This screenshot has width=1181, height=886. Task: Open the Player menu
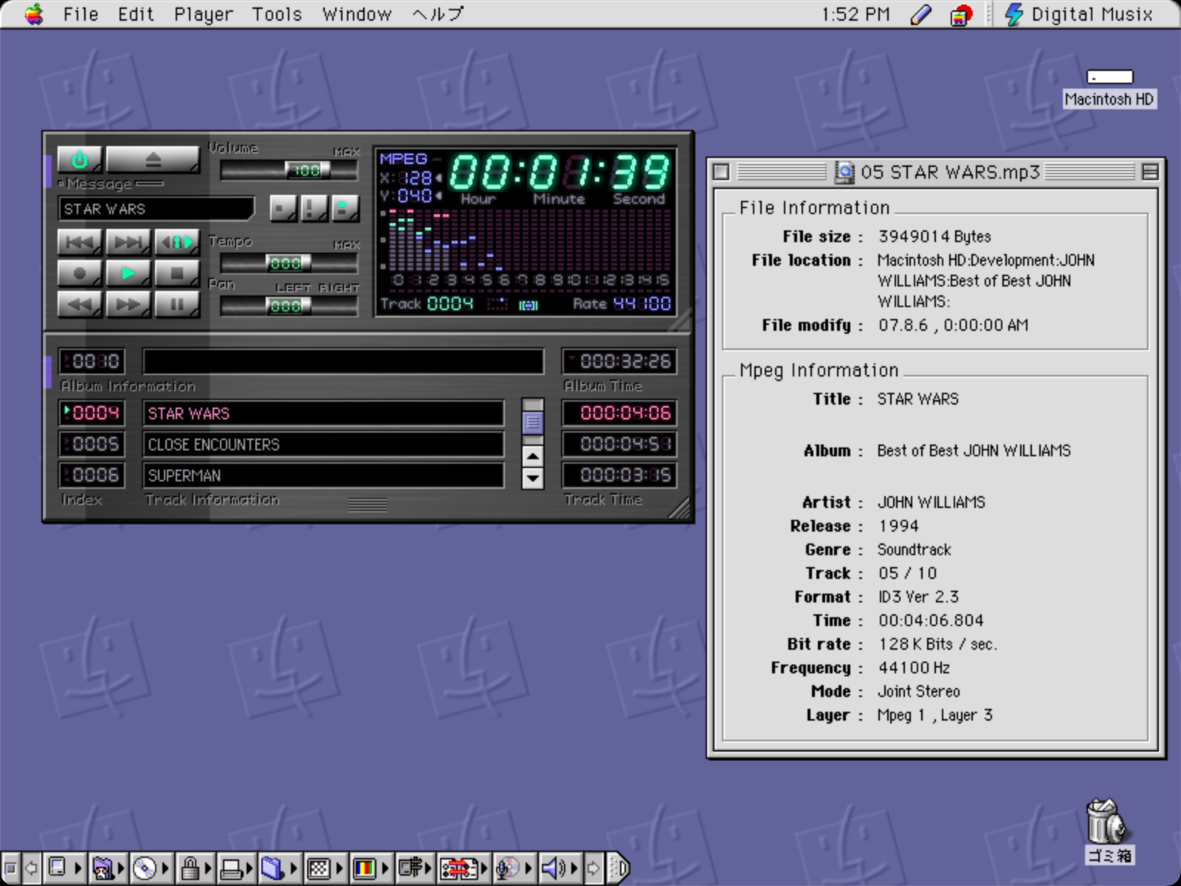coord(203,14)
